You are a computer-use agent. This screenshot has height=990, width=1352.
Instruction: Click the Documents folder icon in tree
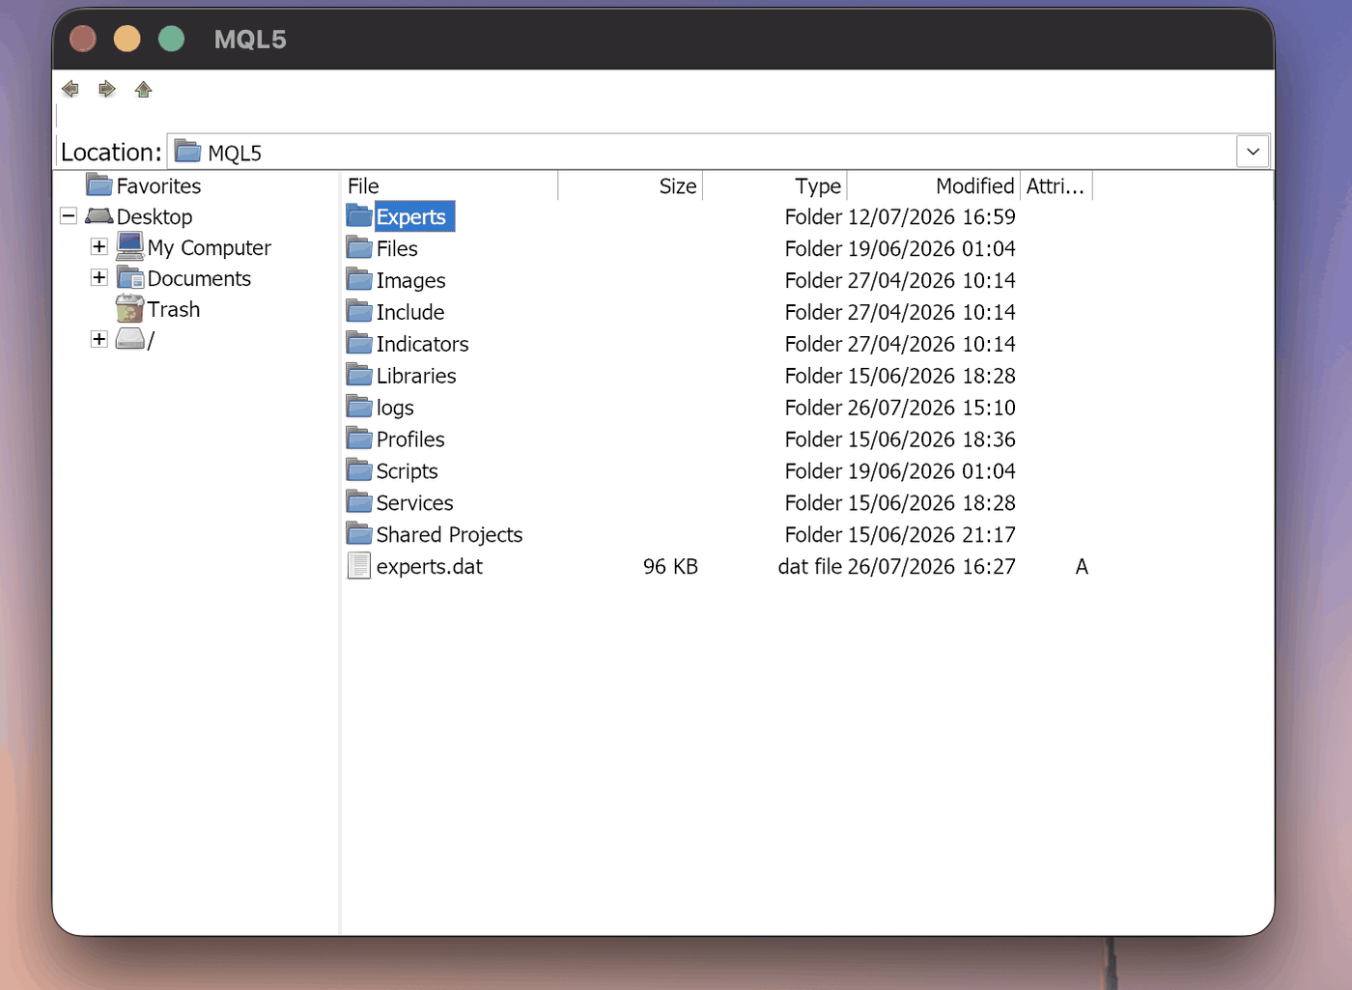pos(129,278)
